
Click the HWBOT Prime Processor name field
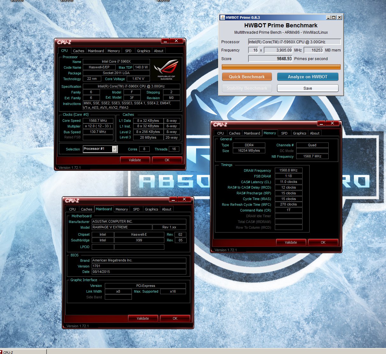pyautogui.click(x=295, y=42)
